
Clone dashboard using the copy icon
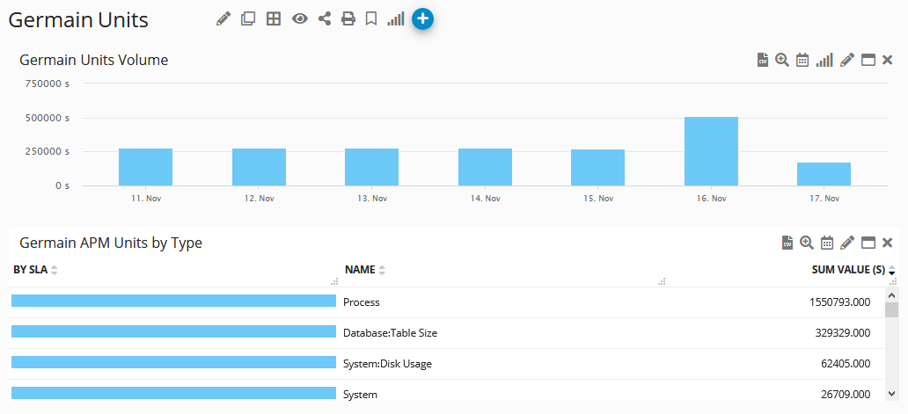click(x=248, y=18)
